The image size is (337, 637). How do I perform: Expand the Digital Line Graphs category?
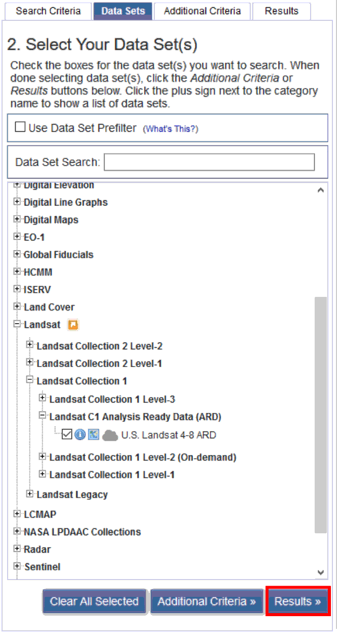pyautogui.click(x=17, y=202)
